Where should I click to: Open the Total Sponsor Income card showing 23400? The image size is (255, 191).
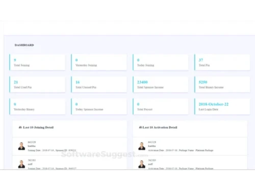pos(161,85)
